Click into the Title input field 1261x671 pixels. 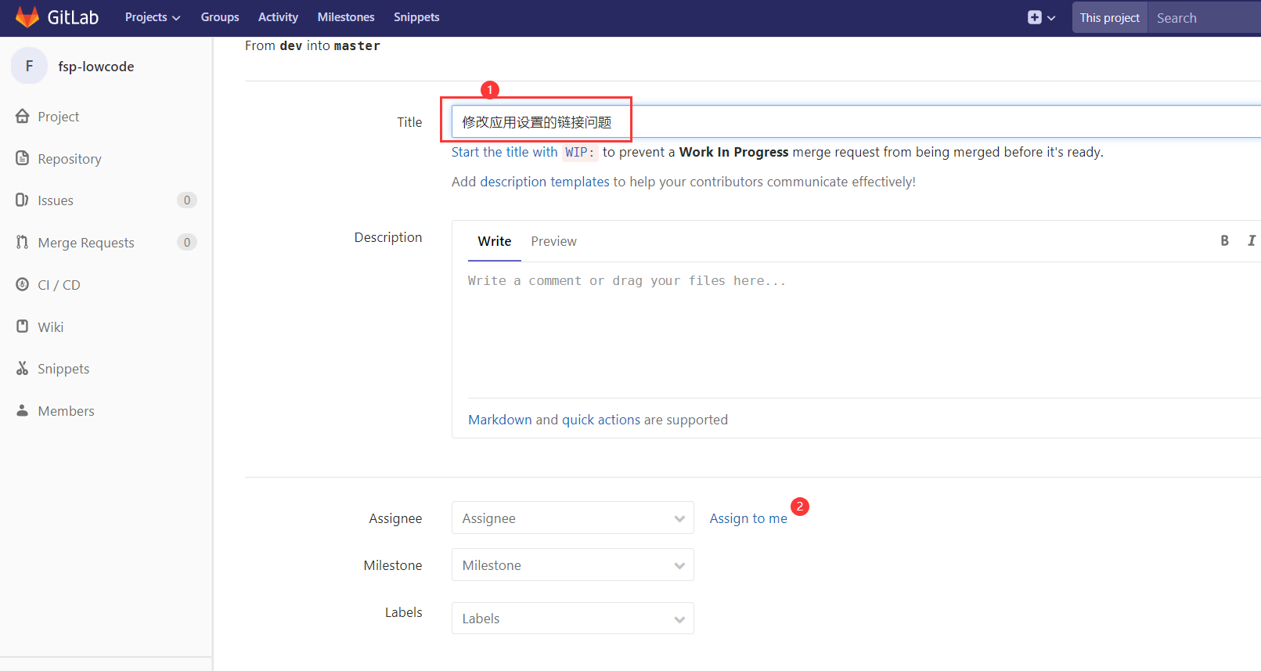(856, 121)
